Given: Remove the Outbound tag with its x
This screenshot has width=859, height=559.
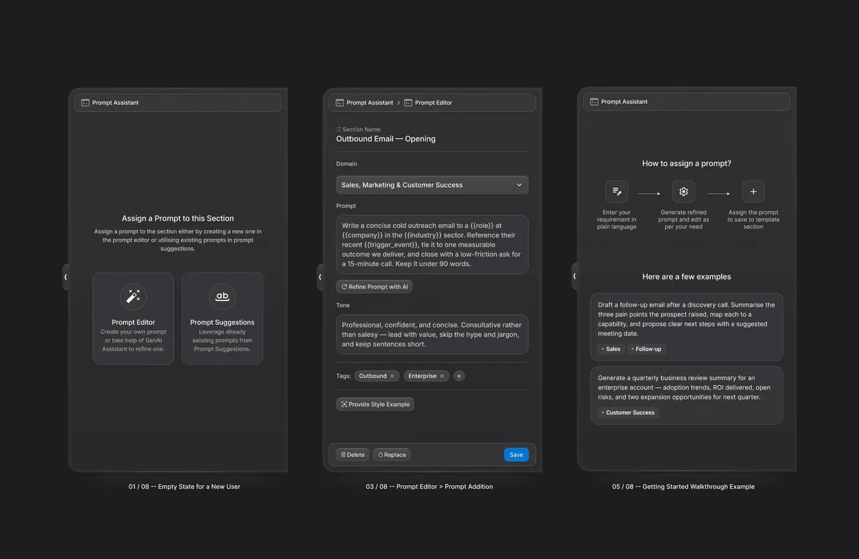Looking at the screenshot, I should tap(392, 376).
